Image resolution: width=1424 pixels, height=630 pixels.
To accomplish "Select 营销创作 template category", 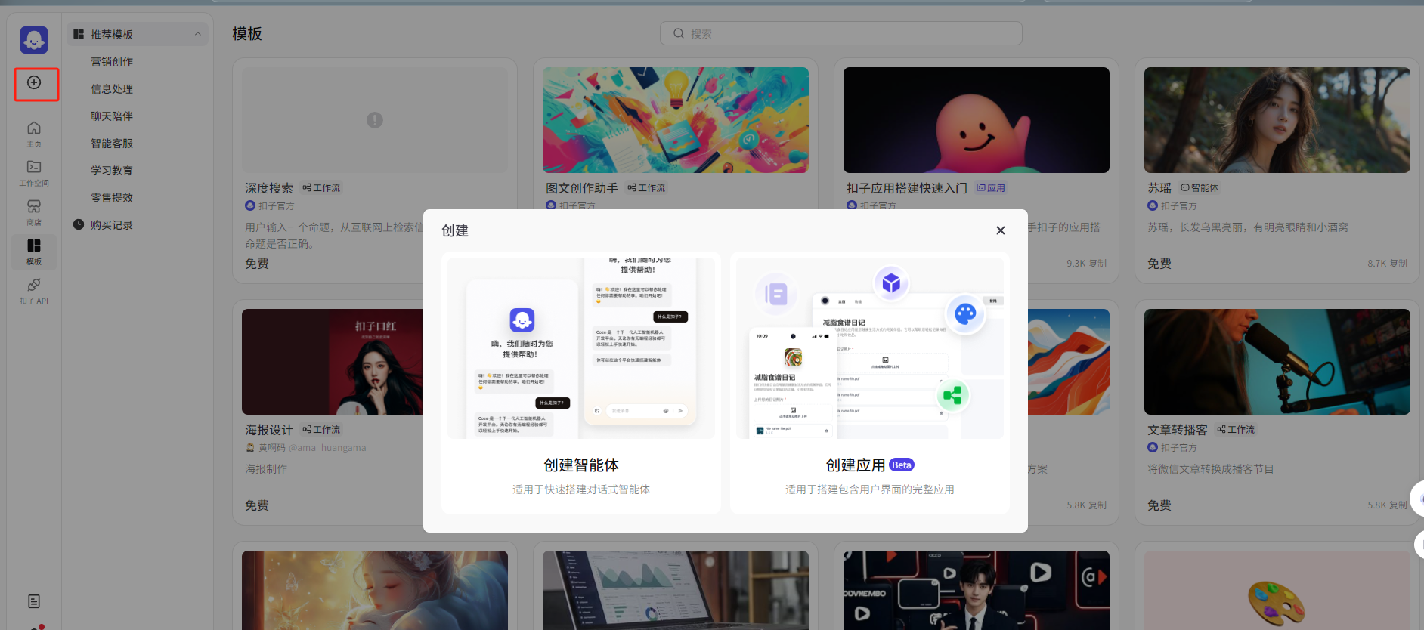I will (112, 62).
